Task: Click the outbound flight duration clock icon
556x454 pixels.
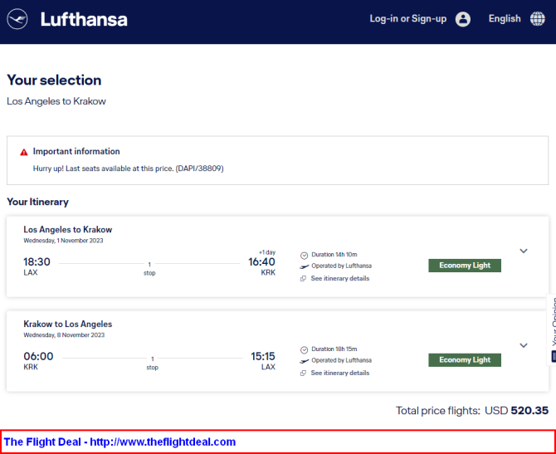Action: [304, 256]
